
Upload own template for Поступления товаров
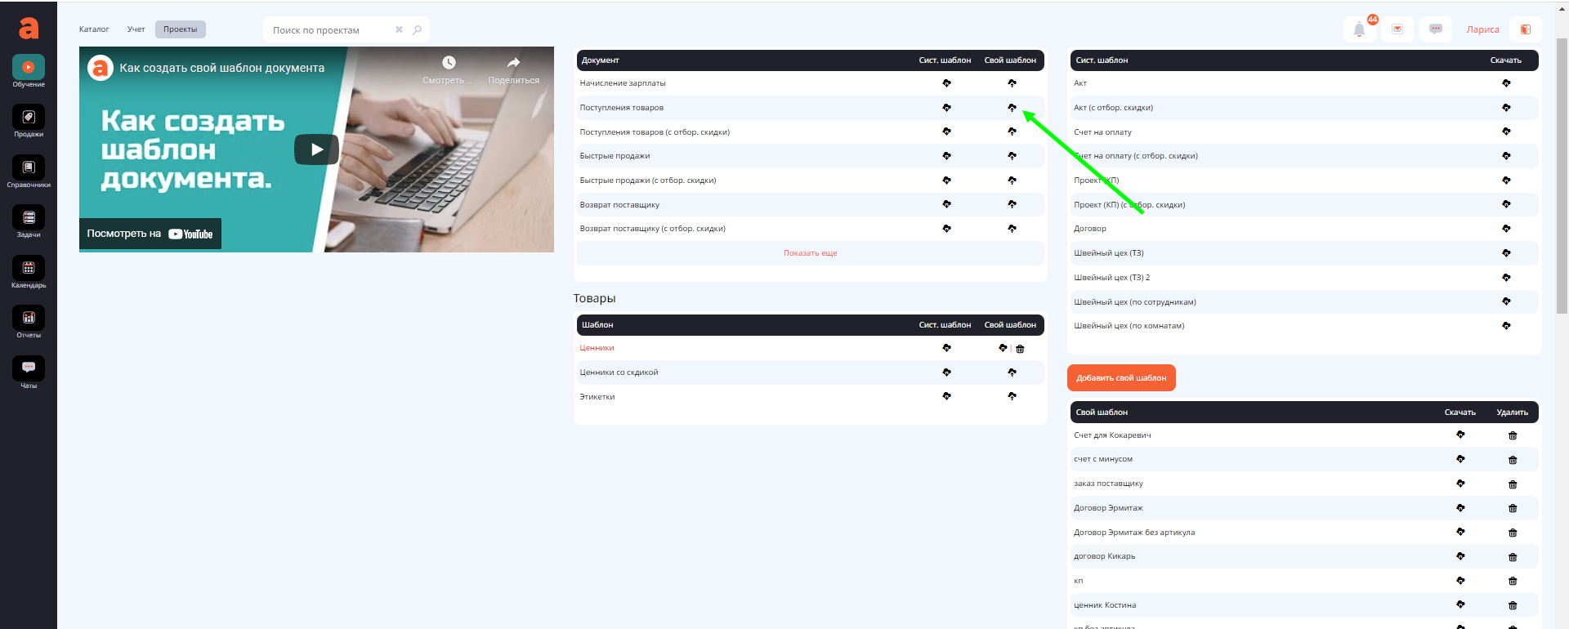[1012, 108]
